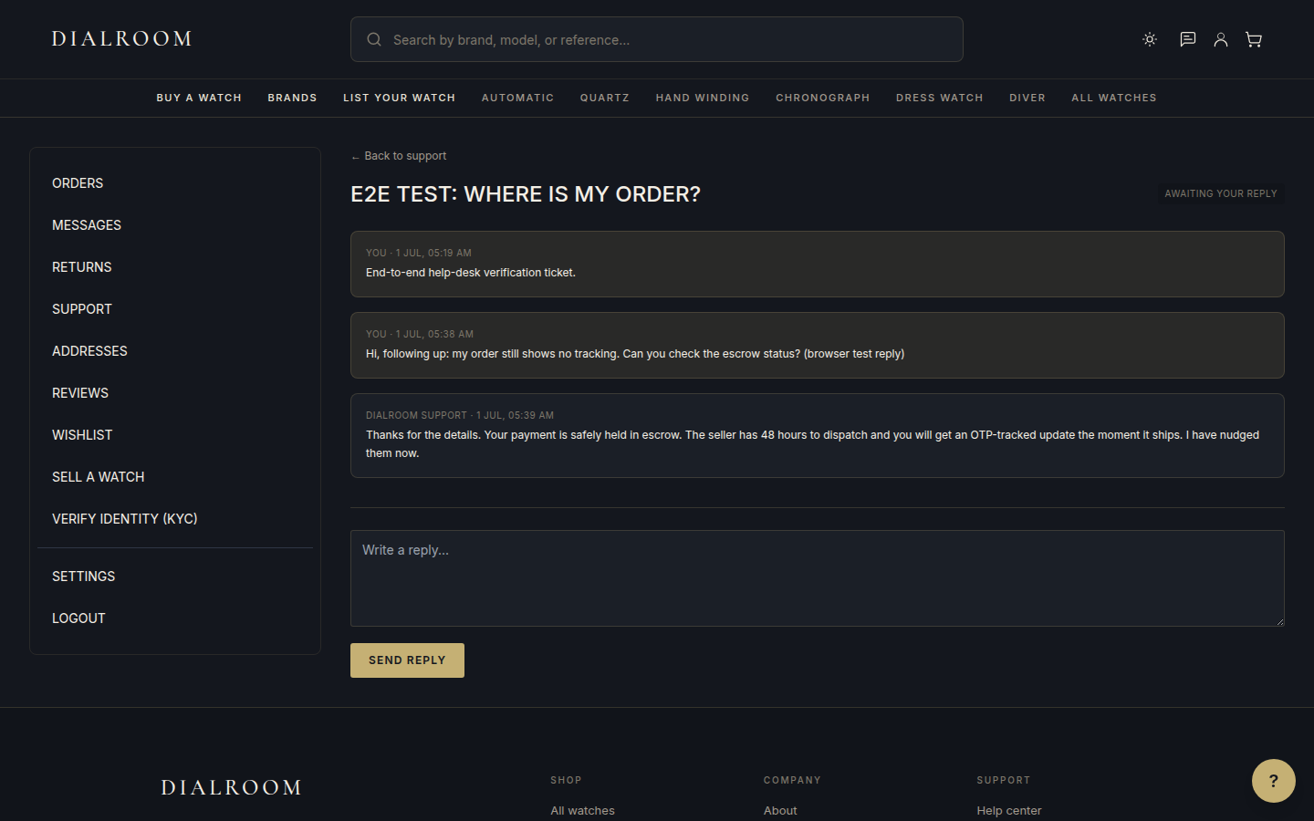
Task: Grab the reply textarea resize handle
Action: pyautogui.click(x=1279, y=621)
